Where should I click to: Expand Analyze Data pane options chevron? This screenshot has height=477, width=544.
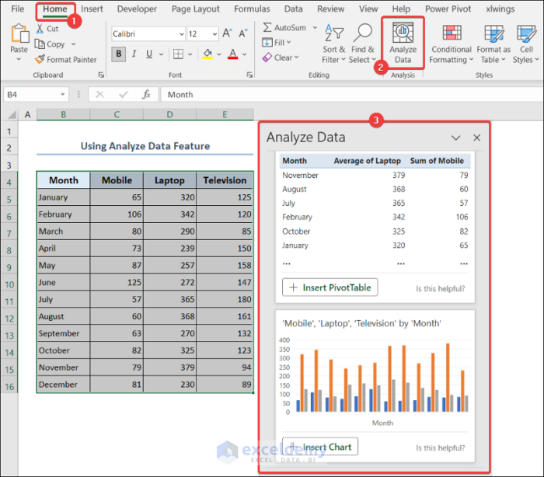point(456,138)
